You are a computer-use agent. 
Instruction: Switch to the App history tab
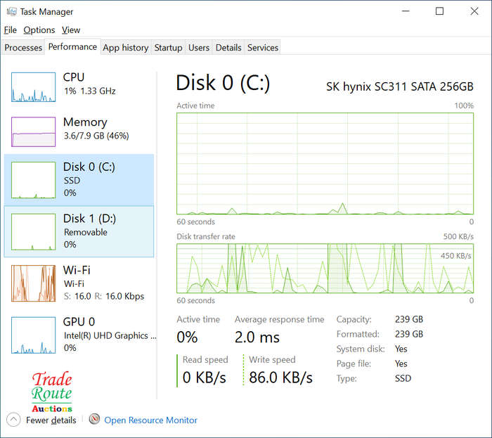[x=126, y=47]
